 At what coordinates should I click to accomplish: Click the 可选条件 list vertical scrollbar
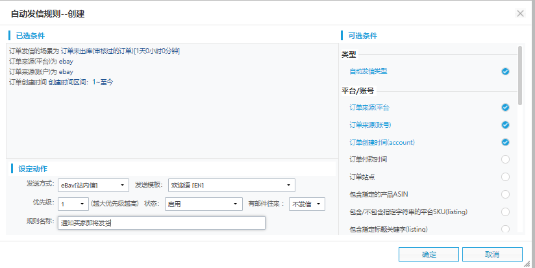pos(519,75)
